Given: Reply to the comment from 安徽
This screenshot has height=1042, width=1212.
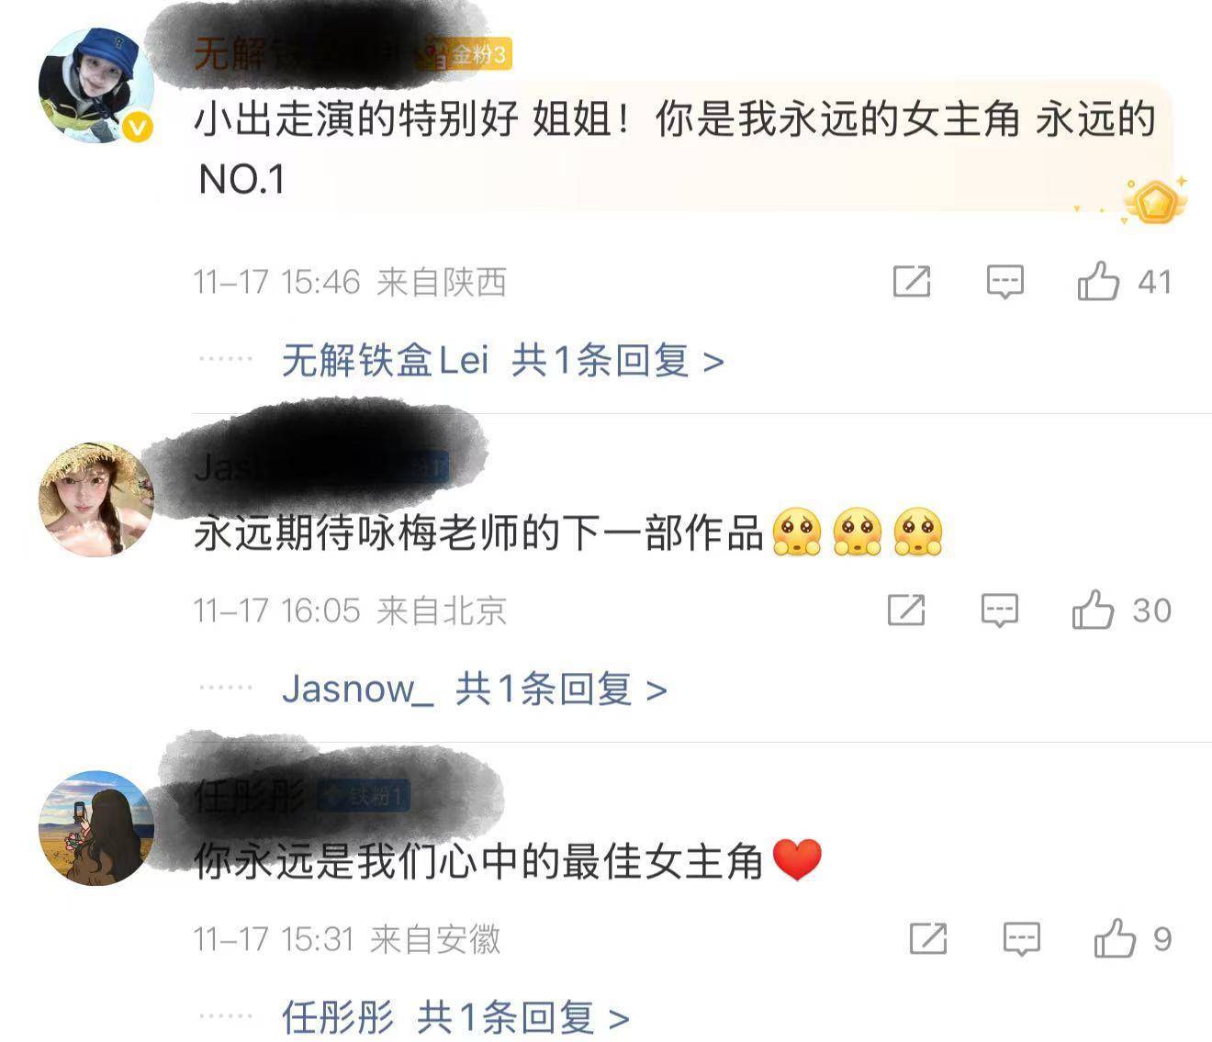Looking at the screenshot, I should pyautogui.click(x=1021, y=938).
